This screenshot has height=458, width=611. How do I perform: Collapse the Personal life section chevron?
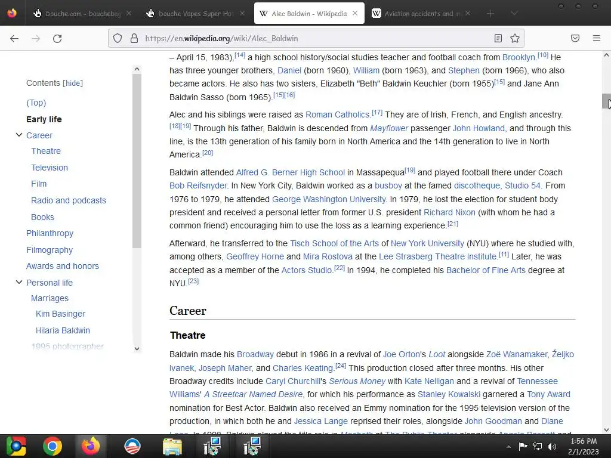point(18,282)
